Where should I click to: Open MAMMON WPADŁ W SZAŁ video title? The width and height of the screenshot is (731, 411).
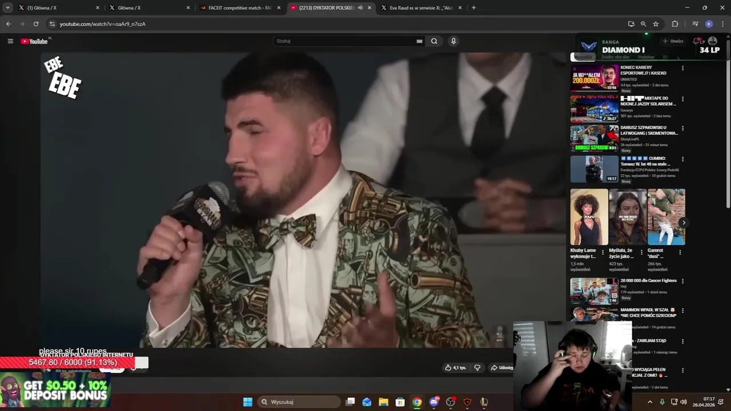(648, 312)
